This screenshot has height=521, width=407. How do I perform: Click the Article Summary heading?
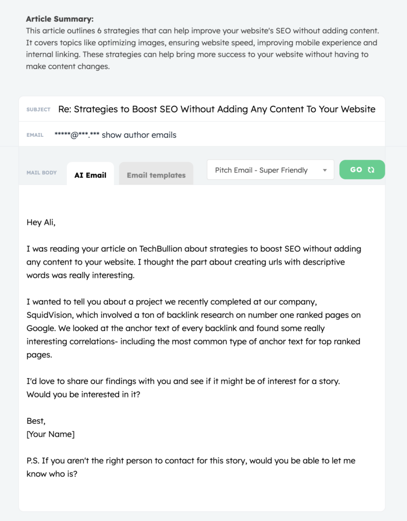point(60,19)
